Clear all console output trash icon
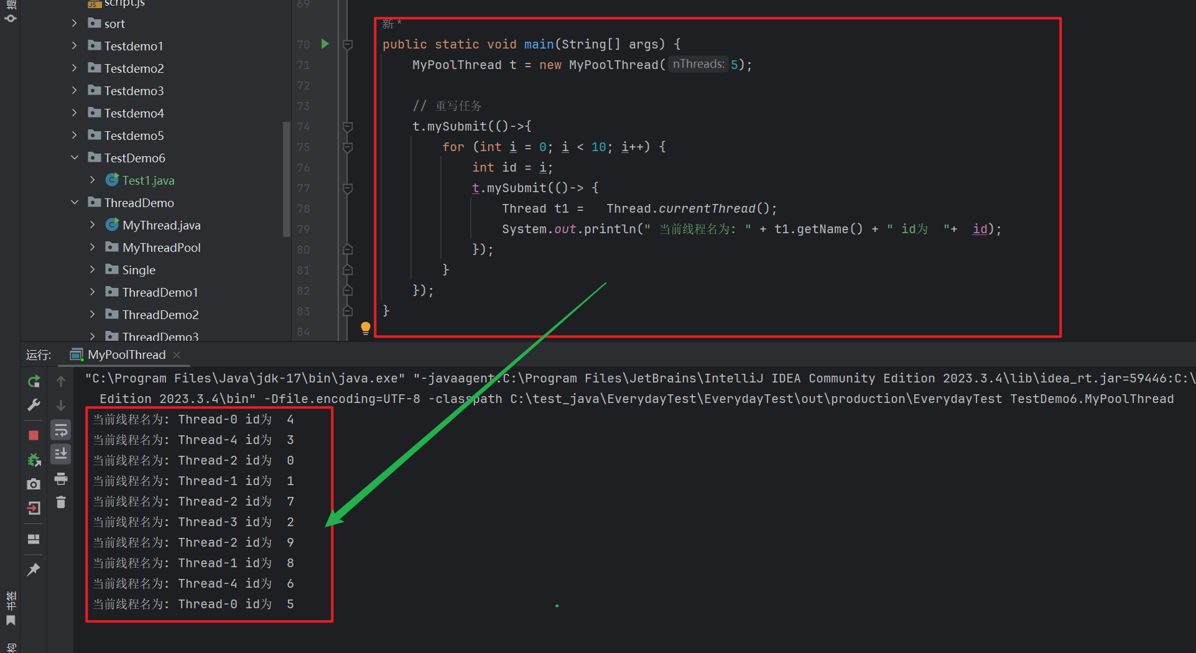This screenshot has width=1196, height=653. tap(61, 502)
